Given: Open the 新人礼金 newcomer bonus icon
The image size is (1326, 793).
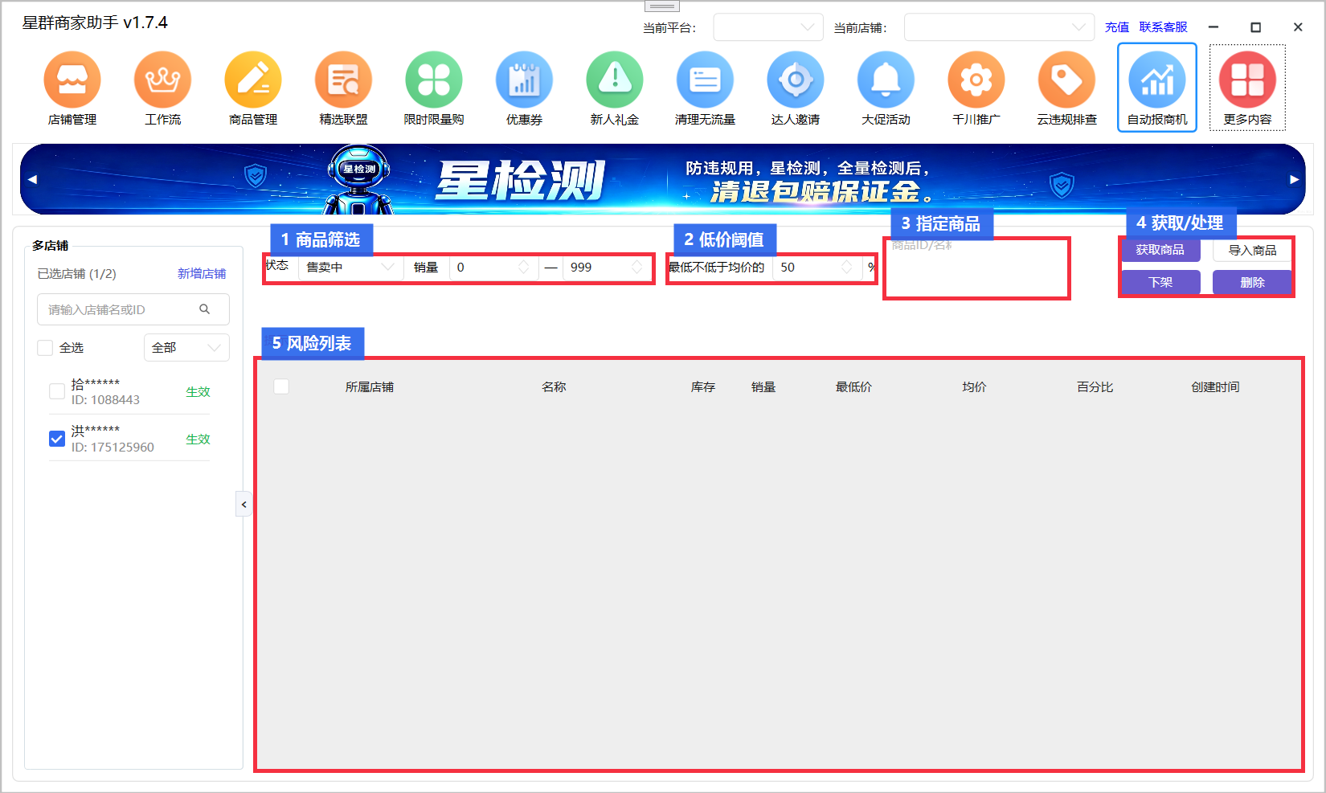Looking at the screenshot, I should click(x=615, y=80).
